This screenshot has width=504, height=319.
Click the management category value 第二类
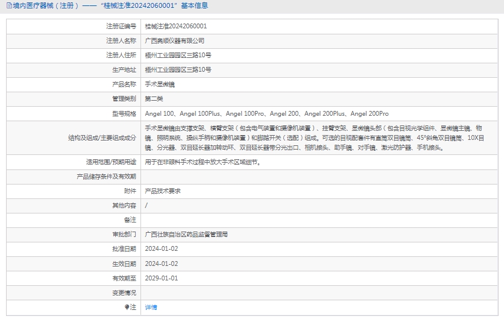(x=154, y=99)
